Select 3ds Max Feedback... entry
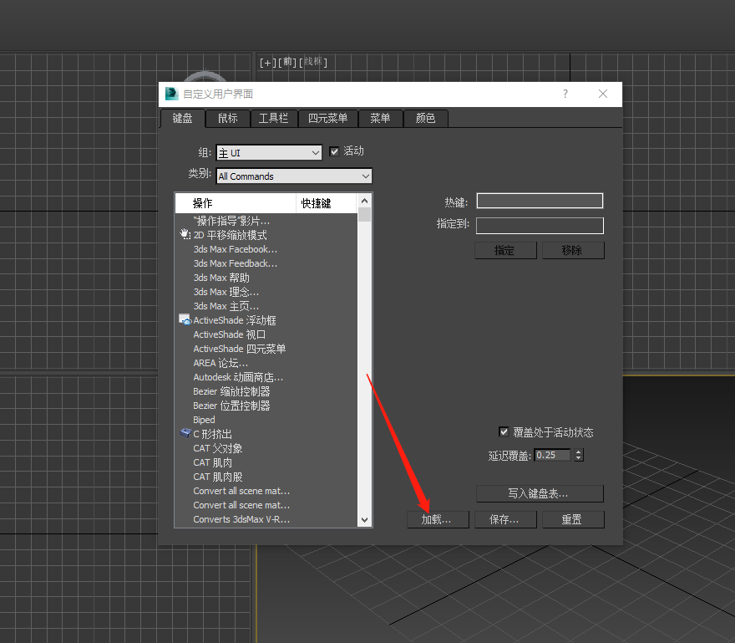Screen dimensions: 735x643 click(235, 263)
